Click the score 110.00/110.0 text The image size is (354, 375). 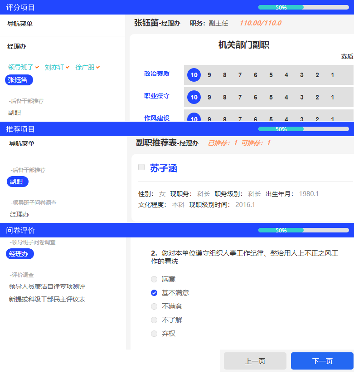261,23
